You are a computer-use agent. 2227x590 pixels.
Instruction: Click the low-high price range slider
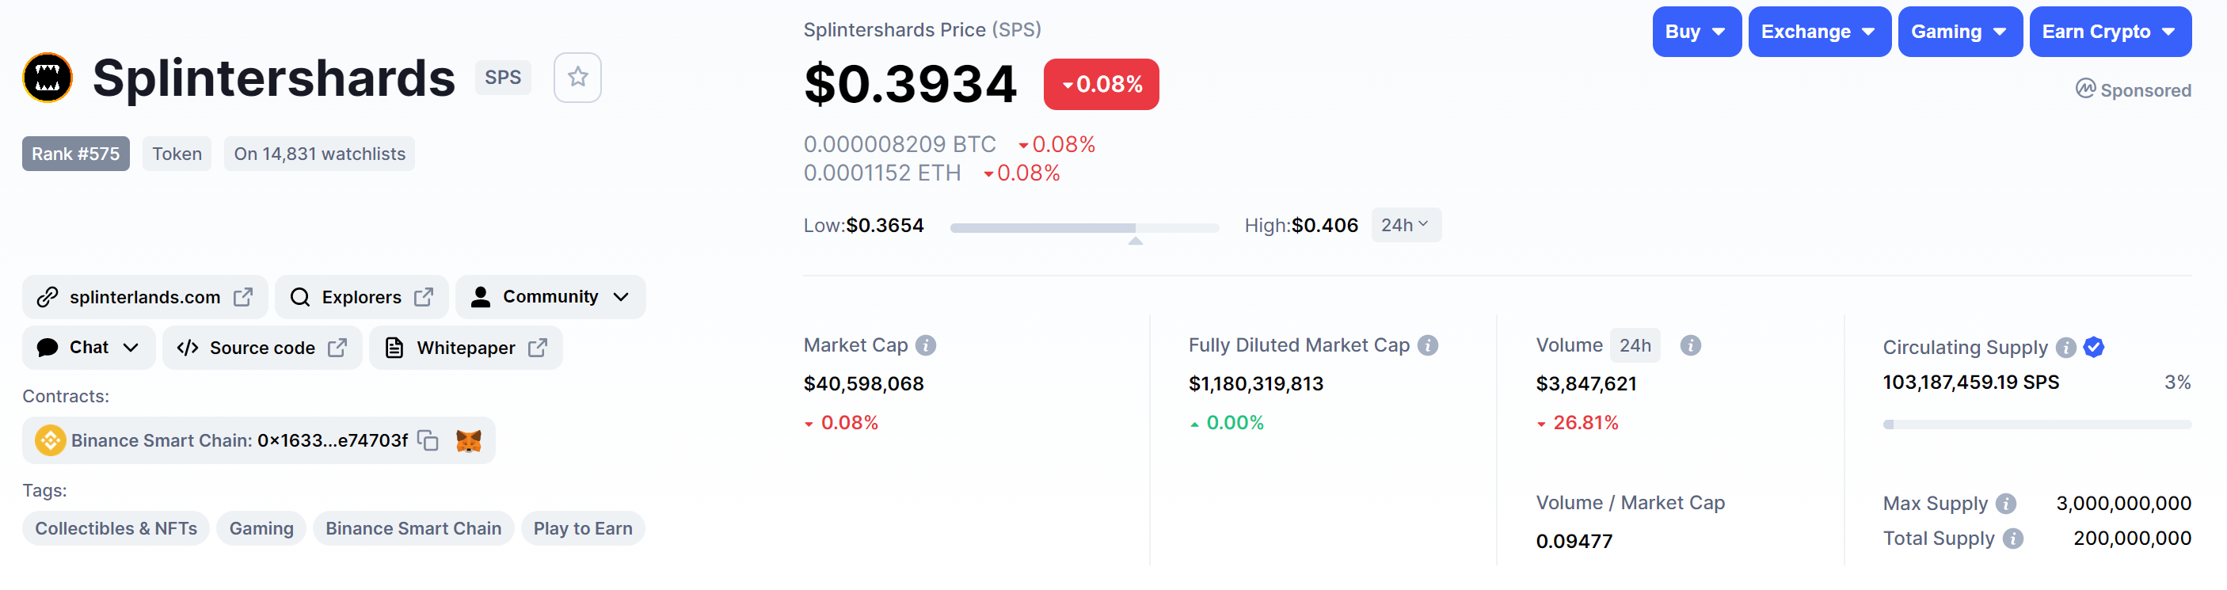click(1084, 227)
